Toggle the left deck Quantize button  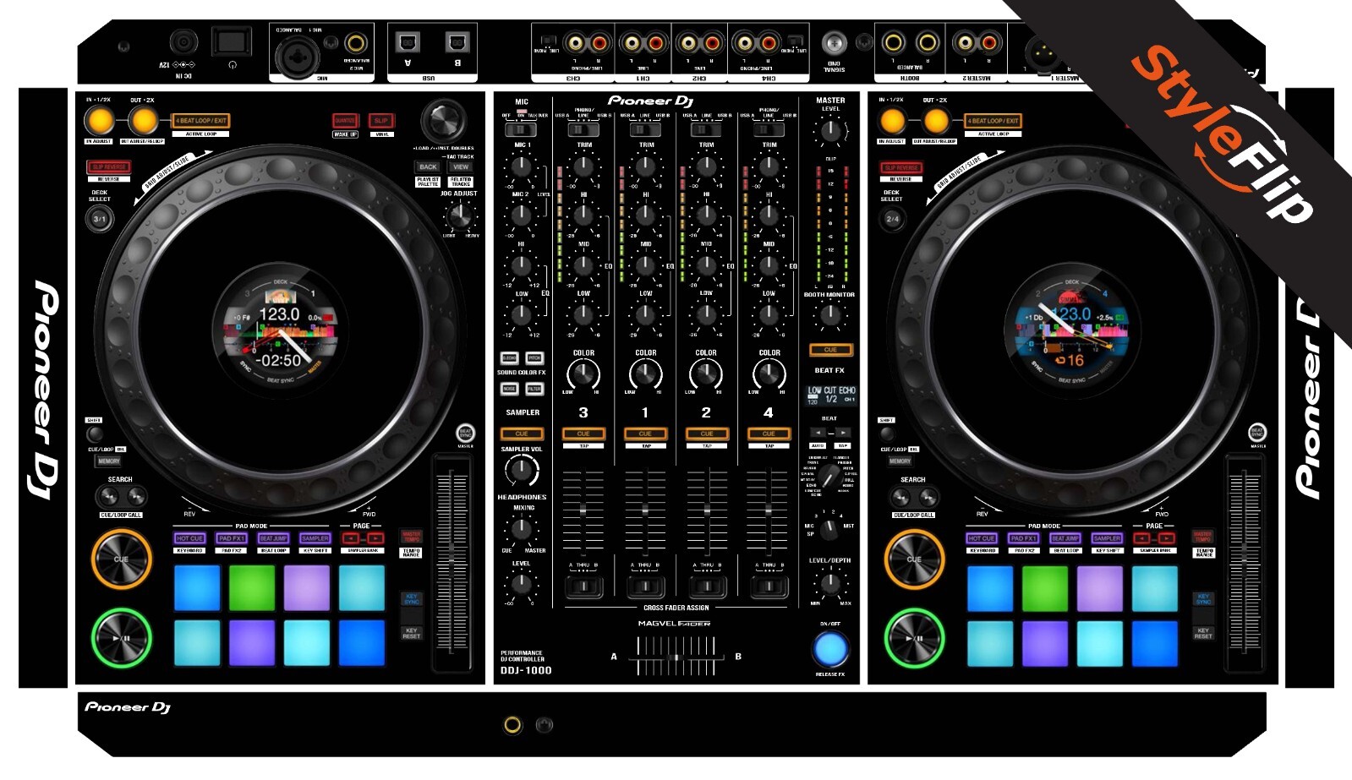coord(345,121)
